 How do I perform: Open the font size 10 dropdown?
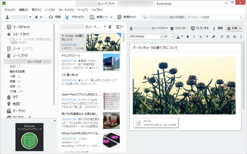pyautogui.click(x=169, y=37)
